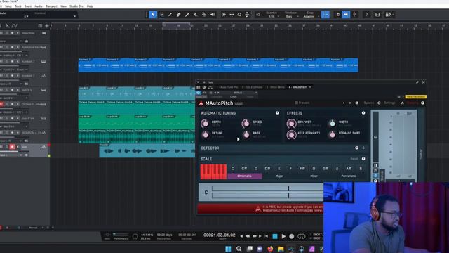Click the track list wrench settings icon
This screenshot has width=449, height=253.
(x=8, y=26)
